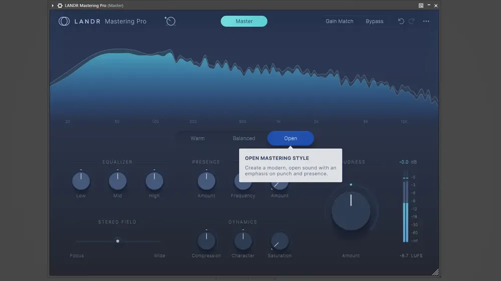Open the three-dots more options menu

(x=426, y=21)
